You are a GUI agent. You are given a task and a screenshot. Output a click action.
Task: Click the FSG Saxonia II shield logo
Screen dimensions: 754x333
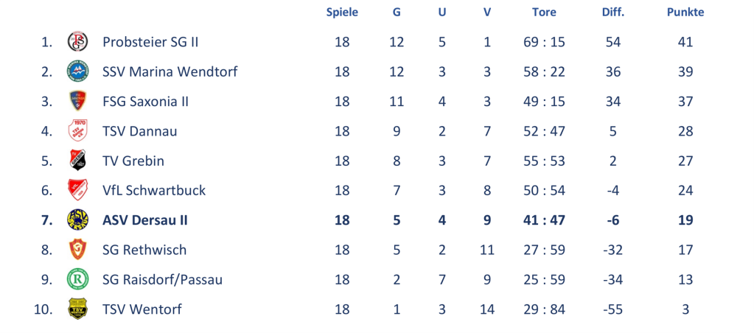(77, 101)
